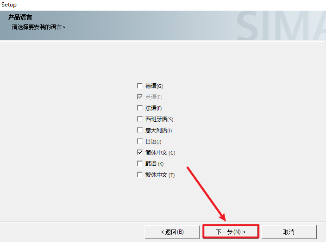Click the 简体中文 (C) label text
Screen dimensions: 326x242
160,153
